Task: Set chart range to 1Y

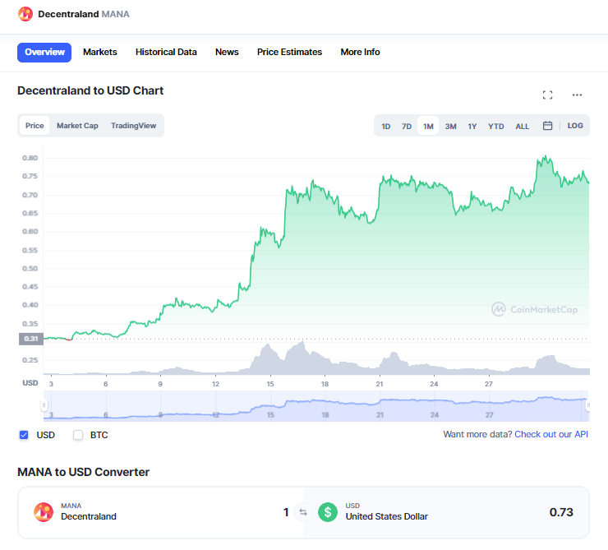Action: 472,126
